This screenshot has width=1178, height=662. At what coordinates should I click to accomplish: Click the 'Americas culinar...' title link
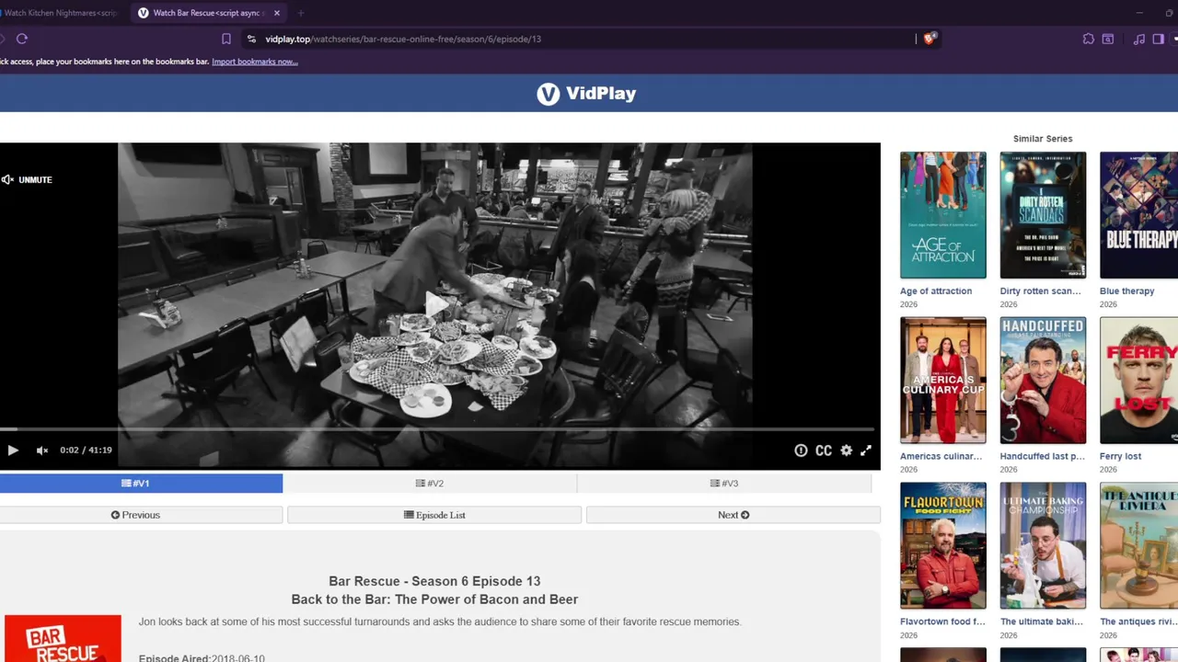point(941,457)
